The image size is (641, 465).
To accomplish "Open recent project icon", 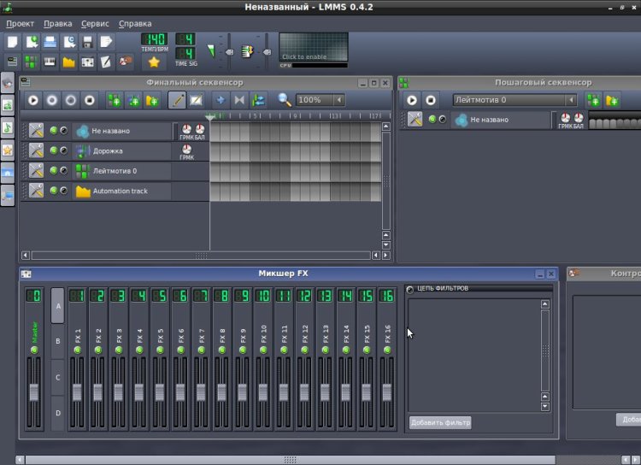I will click(x=69, y=42).
